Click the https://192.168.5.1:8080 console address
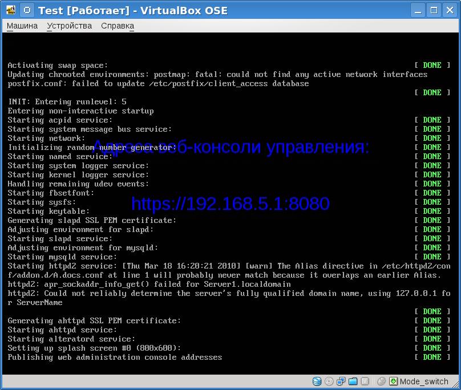This screenshot has width=461, height=390. (x=230, y=204)
